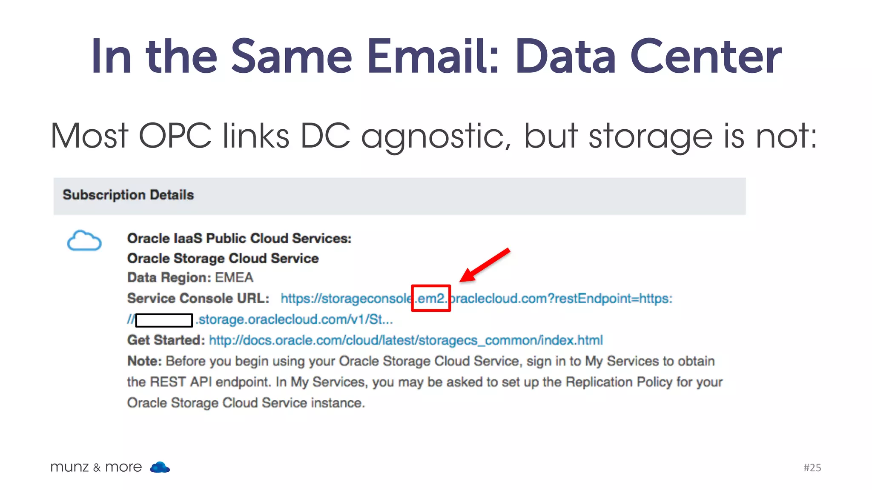Click the slide title In the Same Email
The image size is (872, 490).
[436, 56]
